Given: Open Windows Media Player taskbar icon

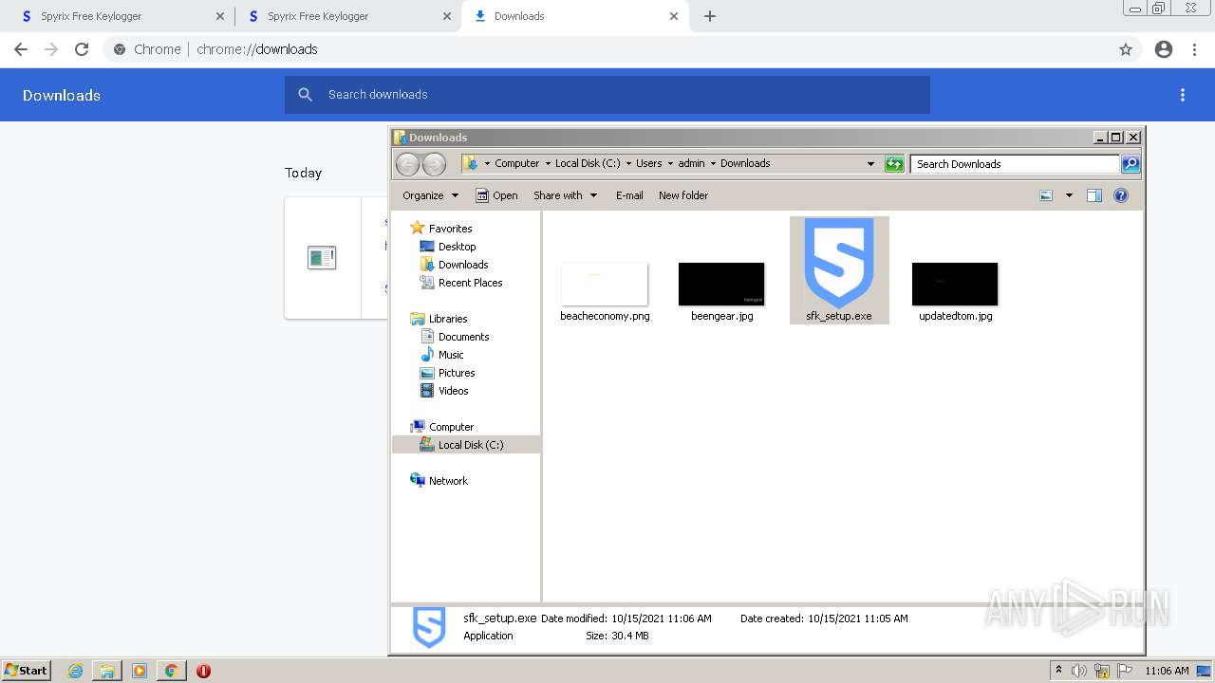Looking at the screenshot, I should coord(140,671).
